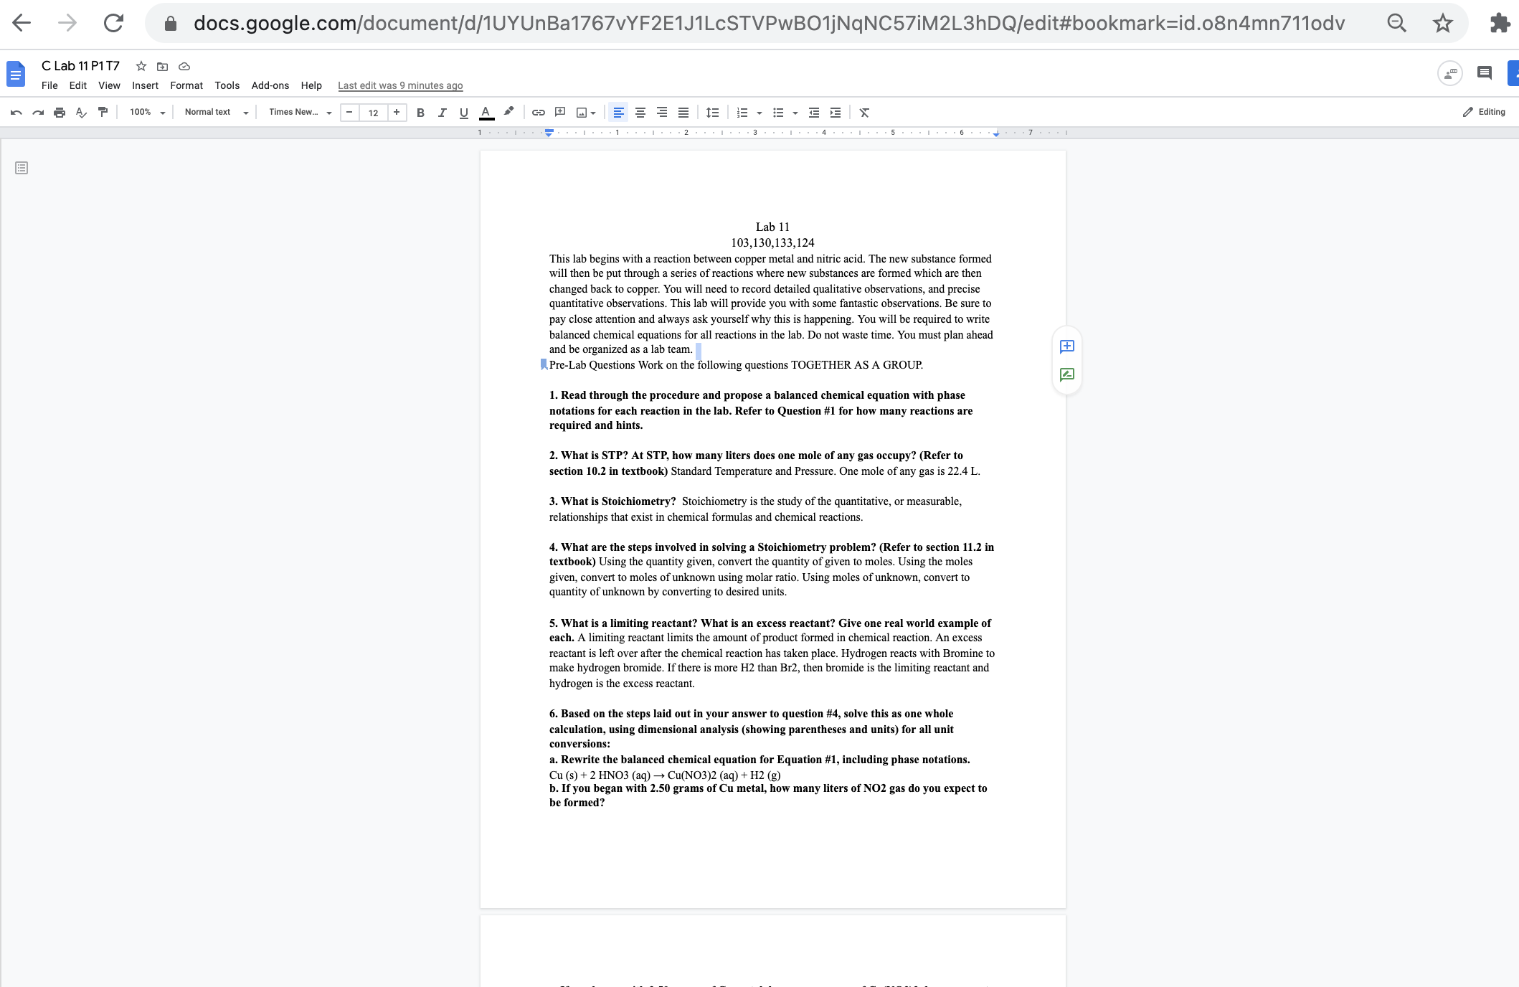This screenshot has height=987, width=1519.
Task: Click the Clear formatting icon
Action: click(x=864, y=113)
